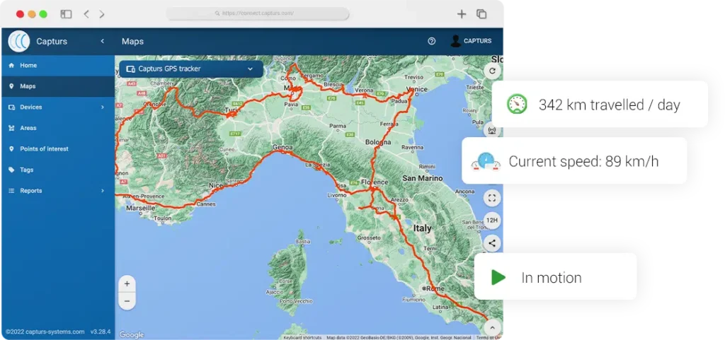
Task: Expand the bottom panel with the up chevron
Action: pyautogui.click(x=492, y=327)
